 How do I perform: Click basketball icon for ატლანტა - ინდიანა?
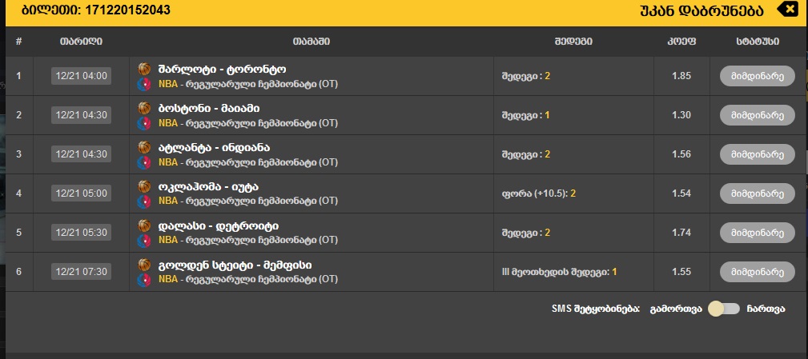(144, 147)
